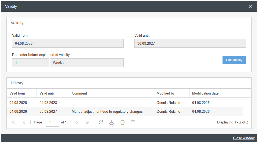Image resolution: width=258 pixels, height=143 pixels.
Task: Go to first page of History grid
Action: [13, 122]
